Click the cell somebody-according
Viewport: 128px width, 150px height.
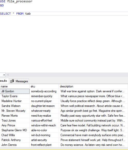44,91
